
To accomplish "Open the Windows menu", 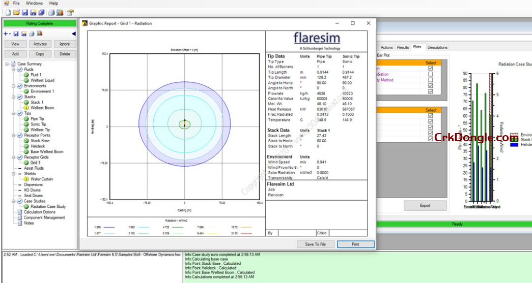I will point(34,3).
